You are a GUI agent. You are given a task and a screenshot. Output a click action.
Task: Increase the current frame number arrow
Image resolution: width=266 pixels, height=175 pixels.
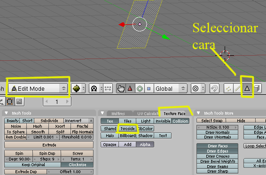click(x=67, y=102)
